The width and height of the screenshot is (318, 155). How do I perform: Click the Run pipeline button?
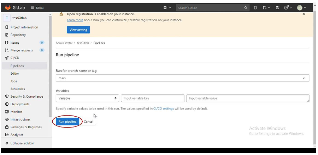[x=67, y=122]
